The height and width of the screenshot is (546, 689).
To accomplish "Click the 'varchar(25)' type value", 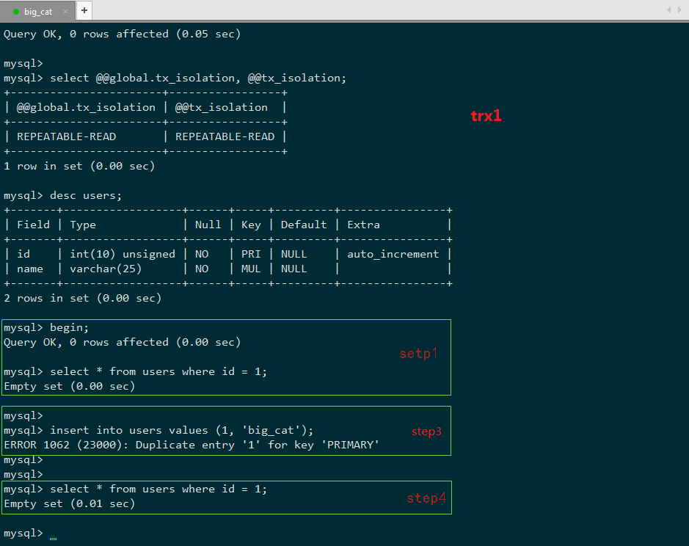I will click(x=106, y=269).
